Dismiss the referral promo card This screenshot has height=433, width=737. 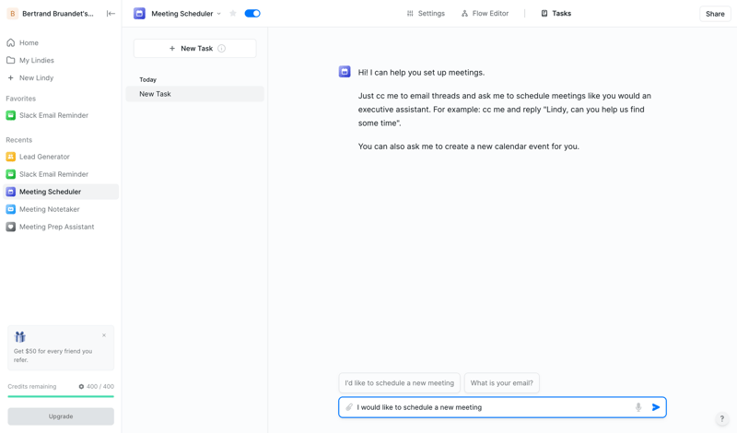[x=104, y=335]
